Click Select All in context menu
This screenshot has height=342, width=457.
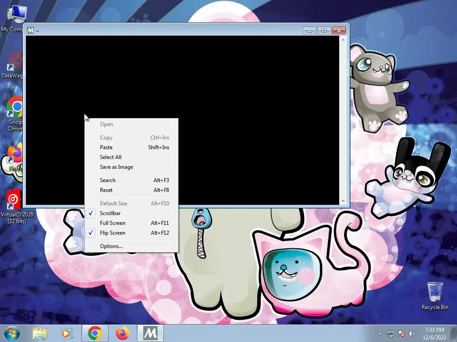click(x=132, y=157)
